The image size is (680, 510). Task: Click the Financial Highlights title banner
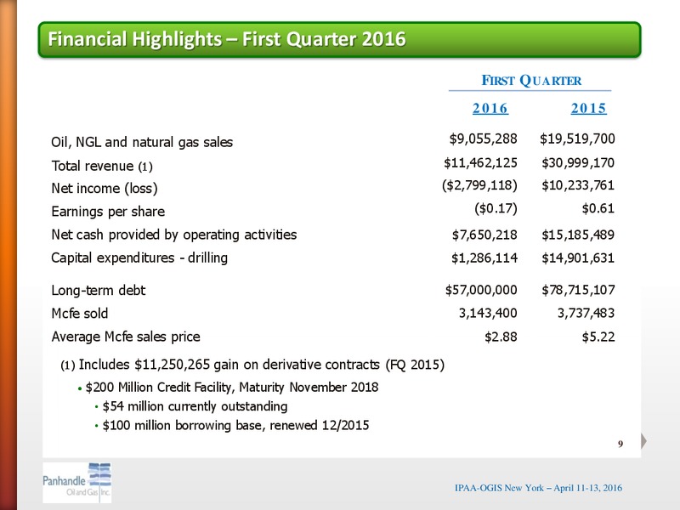tap(339, 39)
